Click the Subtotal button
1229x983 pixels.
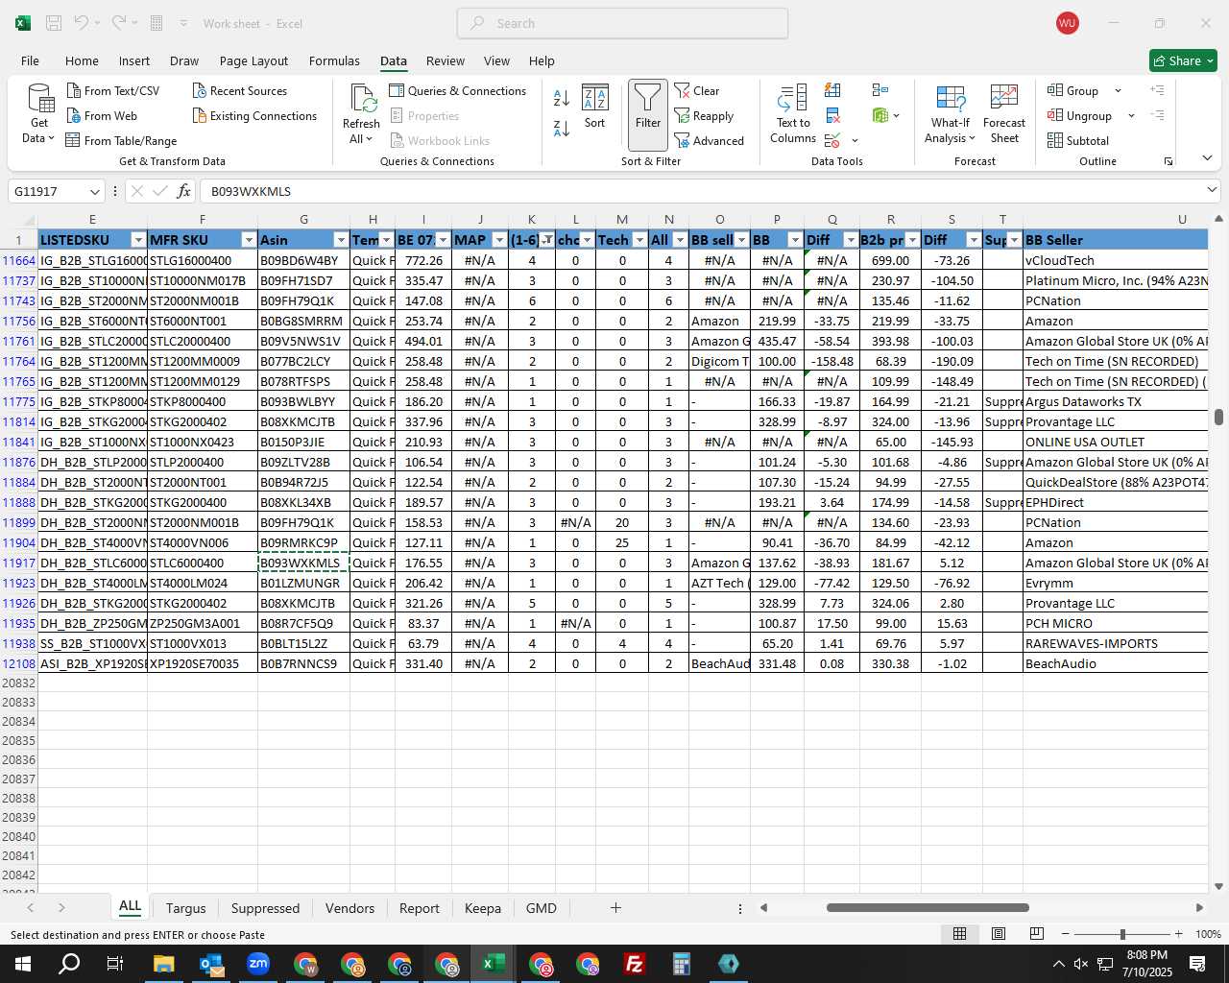pyautogui.click(x=1078, y=140)
